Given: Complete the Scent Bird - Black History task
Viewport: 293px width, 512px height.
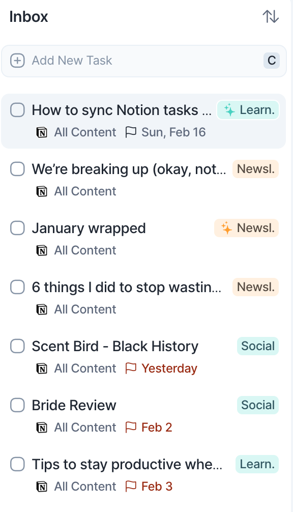Looking at the screenshot, I should 17,346.
